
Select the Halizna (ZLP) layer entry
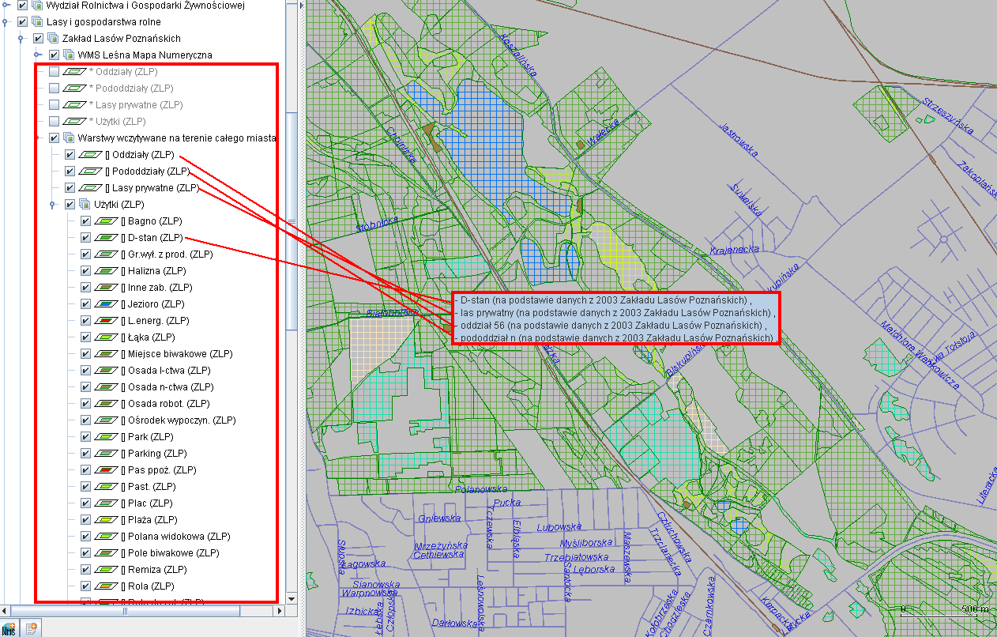coord(156,271)
